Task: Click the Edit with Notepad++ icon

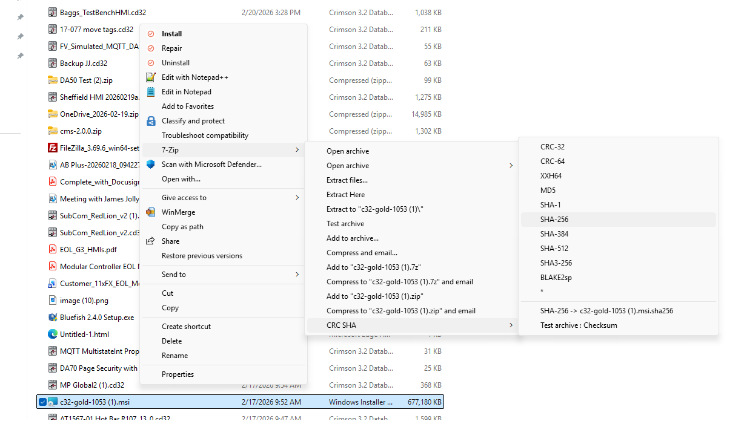Action: click(151, 77)
